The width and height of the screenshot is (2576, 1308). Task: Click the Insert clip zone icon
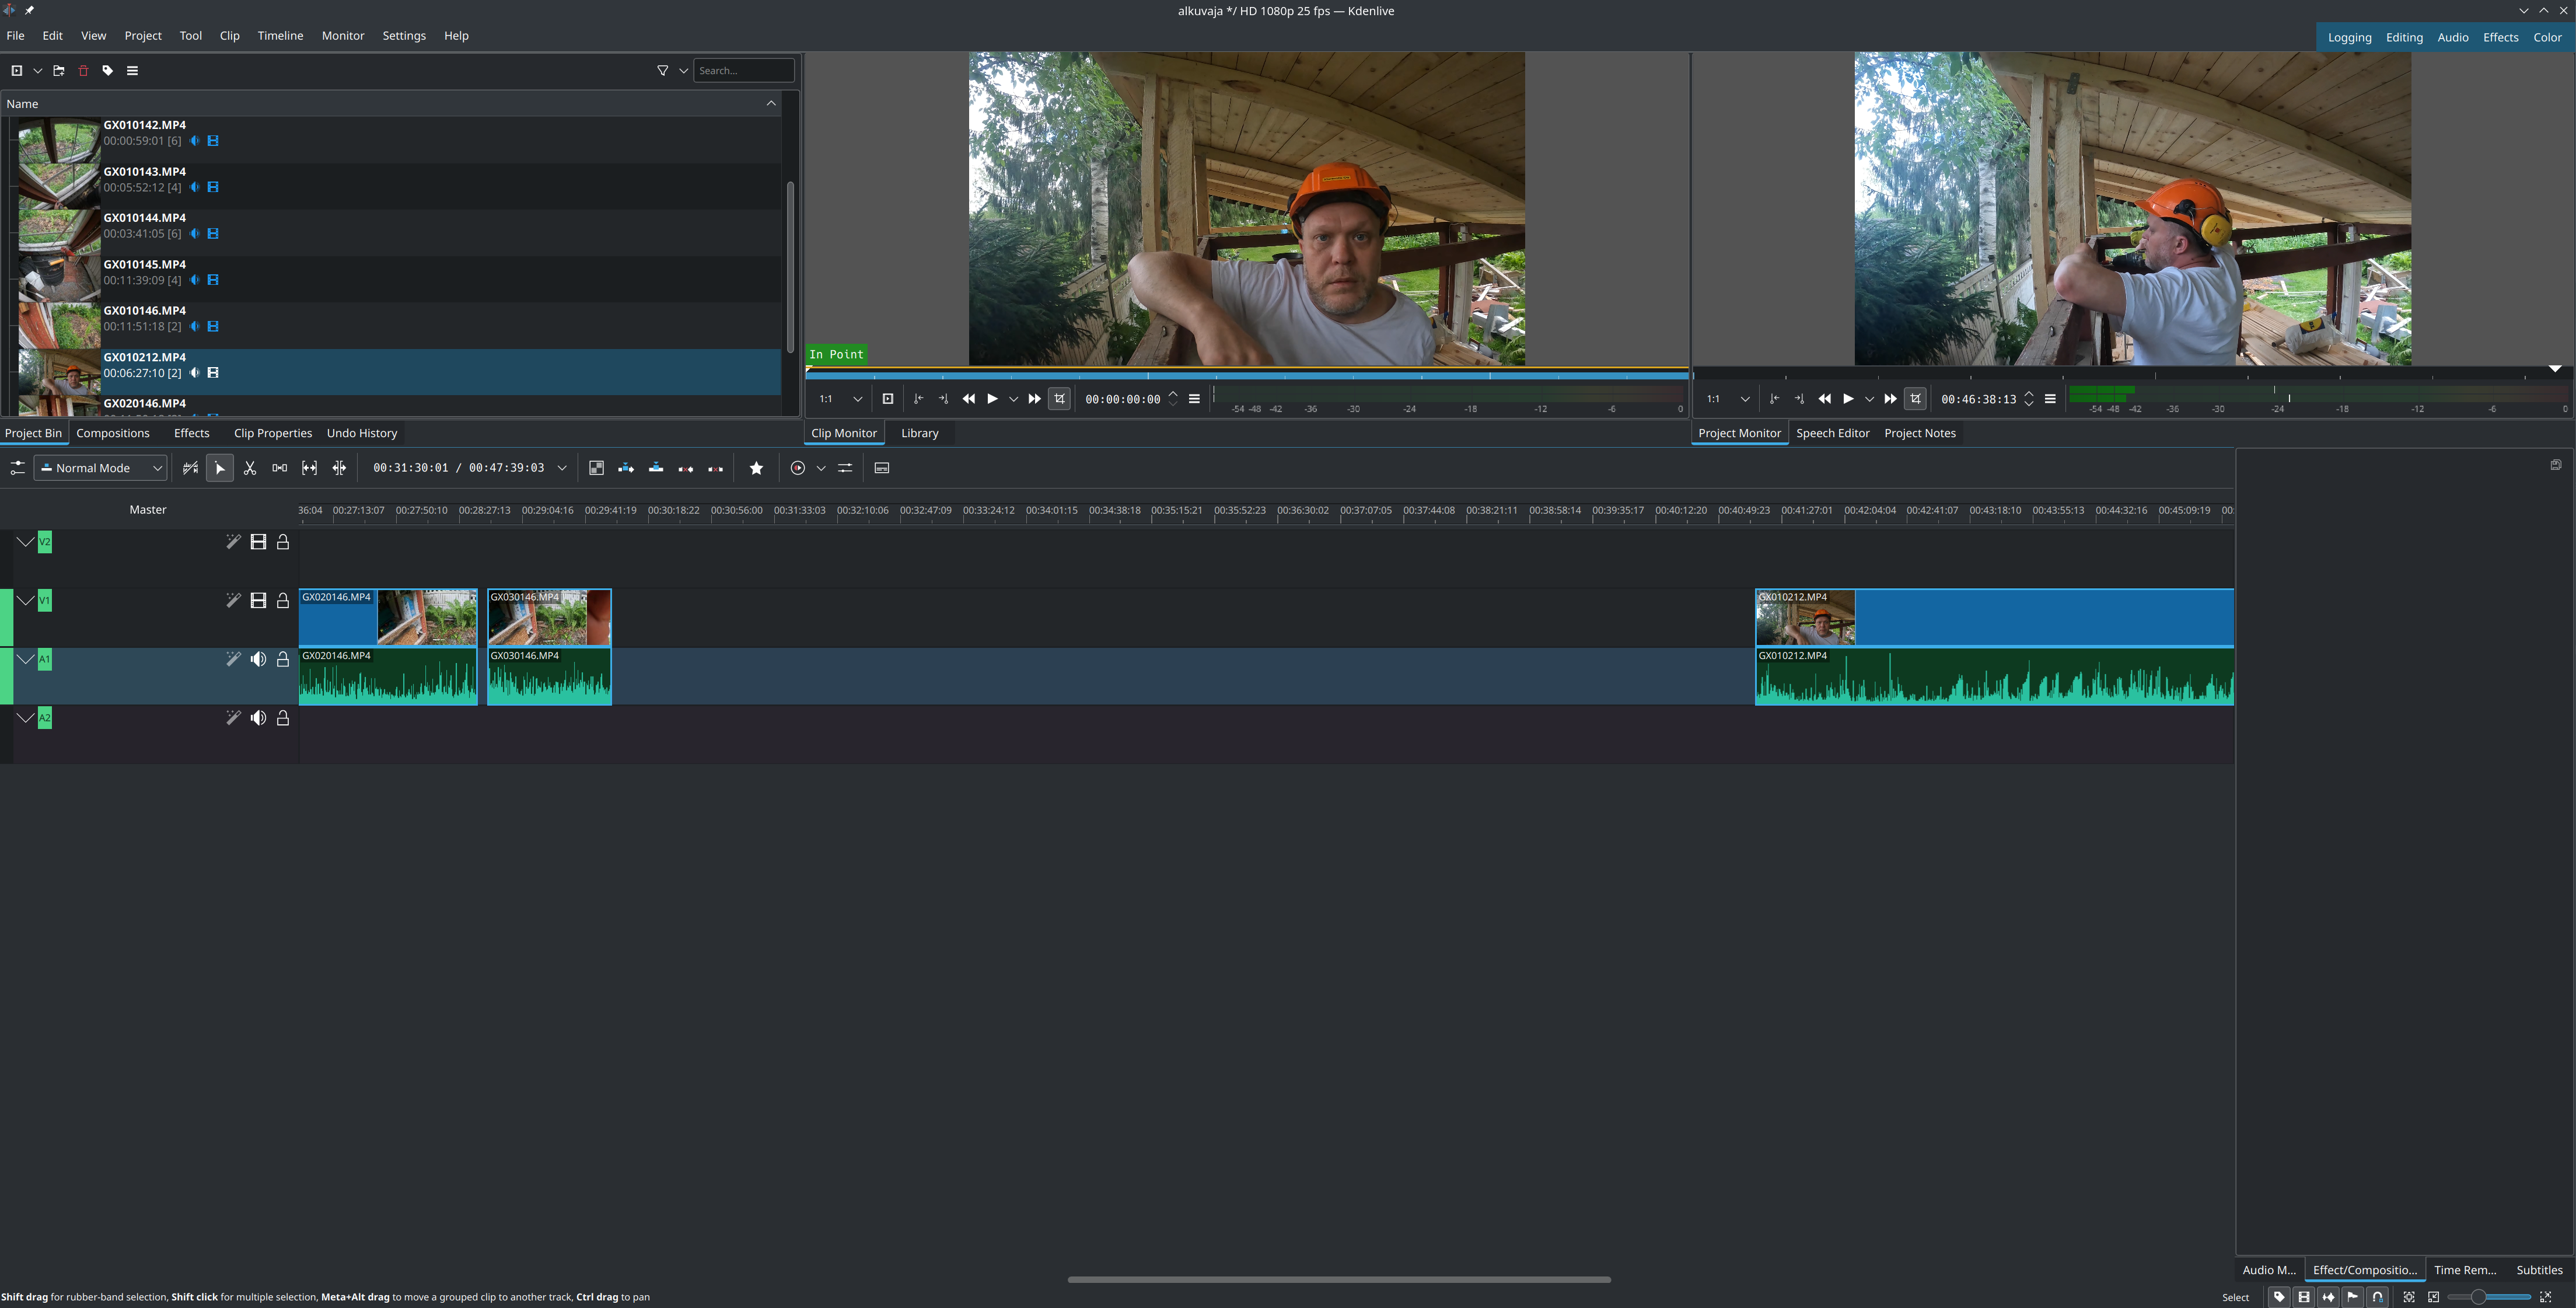(626, 468)
